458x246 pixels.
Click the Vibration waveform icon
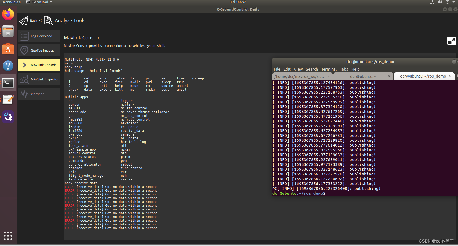click(24, 94)
